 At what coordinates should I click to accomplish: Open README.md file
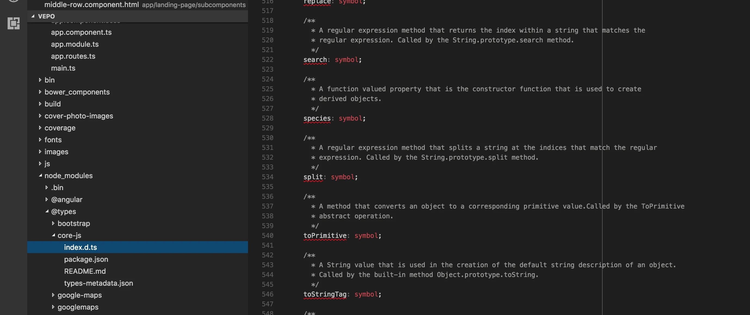click(85, 271)
